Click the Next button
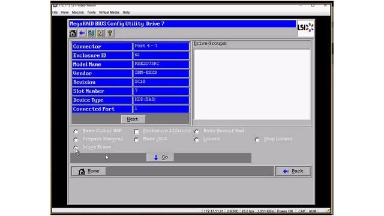The height and width of the screenshot is (216, 384). (133, 119)
